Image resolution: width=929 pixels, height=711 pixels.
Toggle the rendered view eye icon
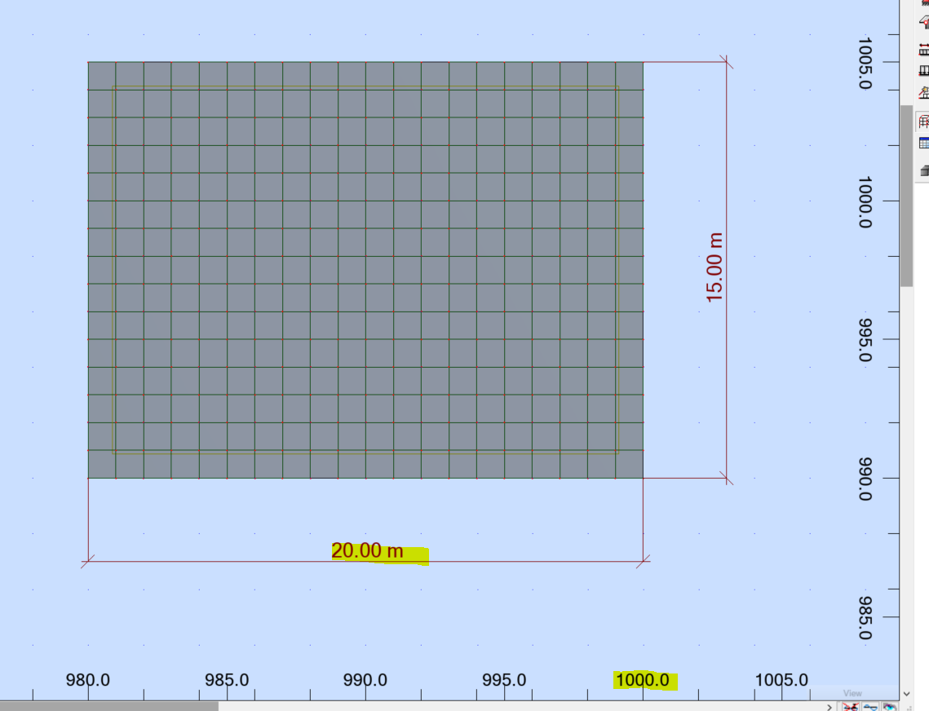(890, 707)
